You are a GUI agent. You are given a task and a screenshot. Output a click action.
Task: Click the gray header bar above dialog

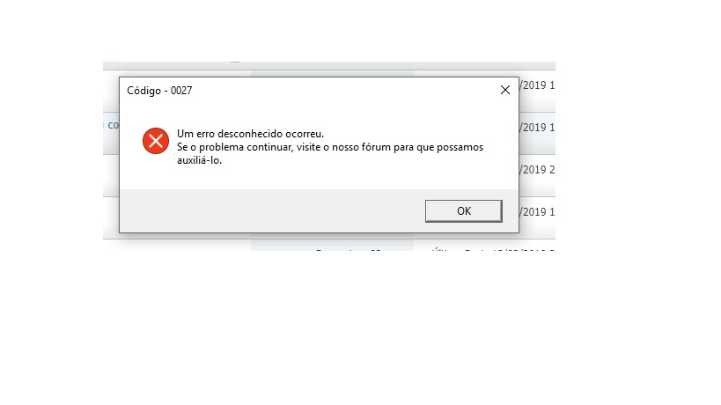point(328,66)
